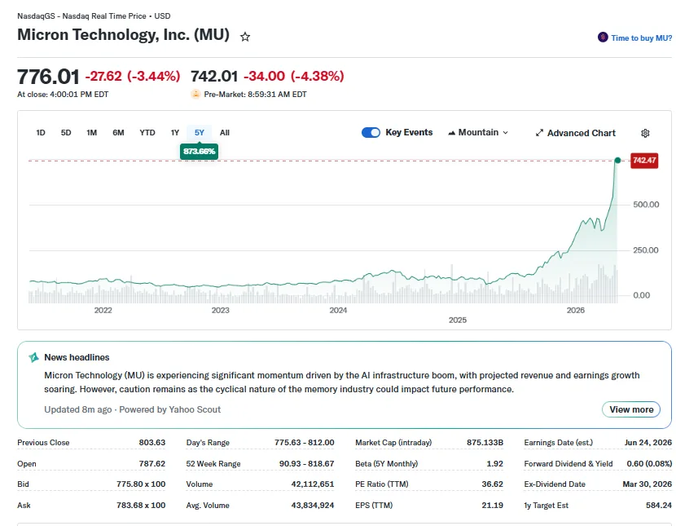The image size is (676, 526).
Task: Toggle the Key Events switch
Action: [371, 132]
